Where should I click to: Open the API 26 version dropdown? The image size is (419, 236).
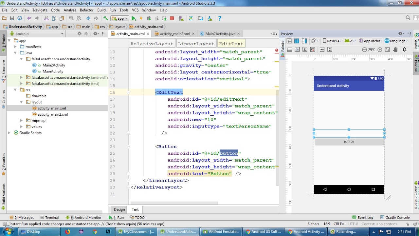351,41
